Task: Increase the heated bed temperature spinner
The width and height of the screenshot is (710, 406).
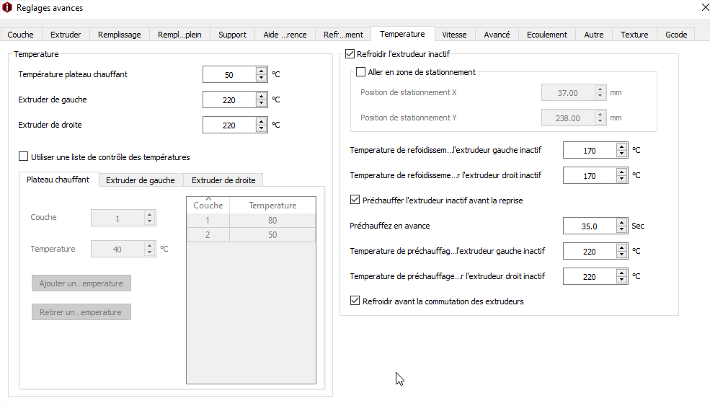Action: tap(262, 71)
